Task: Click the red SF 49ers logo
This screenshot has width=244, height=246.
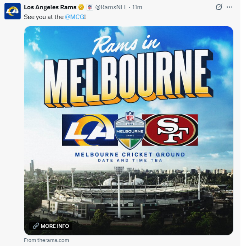Action: [170, 130]
